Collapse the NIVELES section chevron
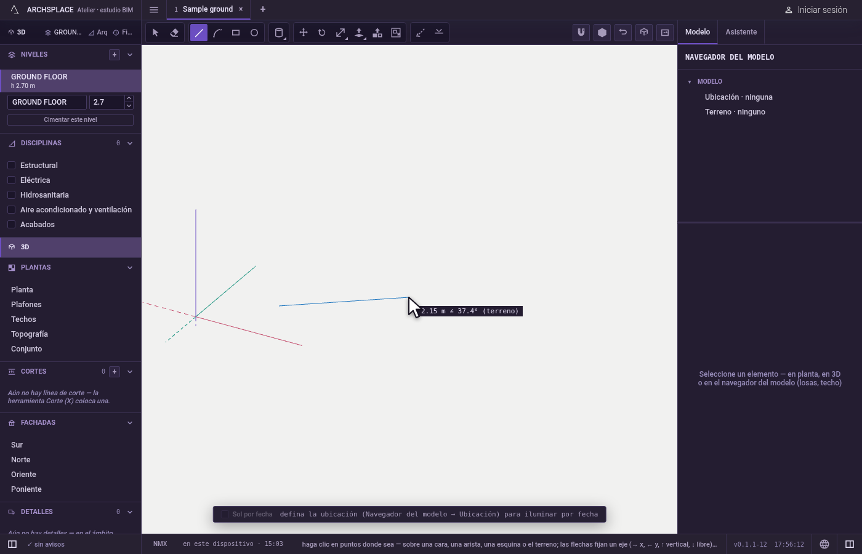This screenshot has height=554, width=862. point(130,55)
